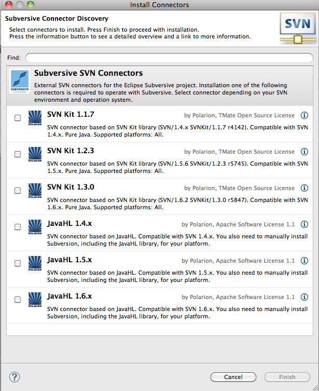Click the Finish button
The image size is (319, 391).
(287, 377)
